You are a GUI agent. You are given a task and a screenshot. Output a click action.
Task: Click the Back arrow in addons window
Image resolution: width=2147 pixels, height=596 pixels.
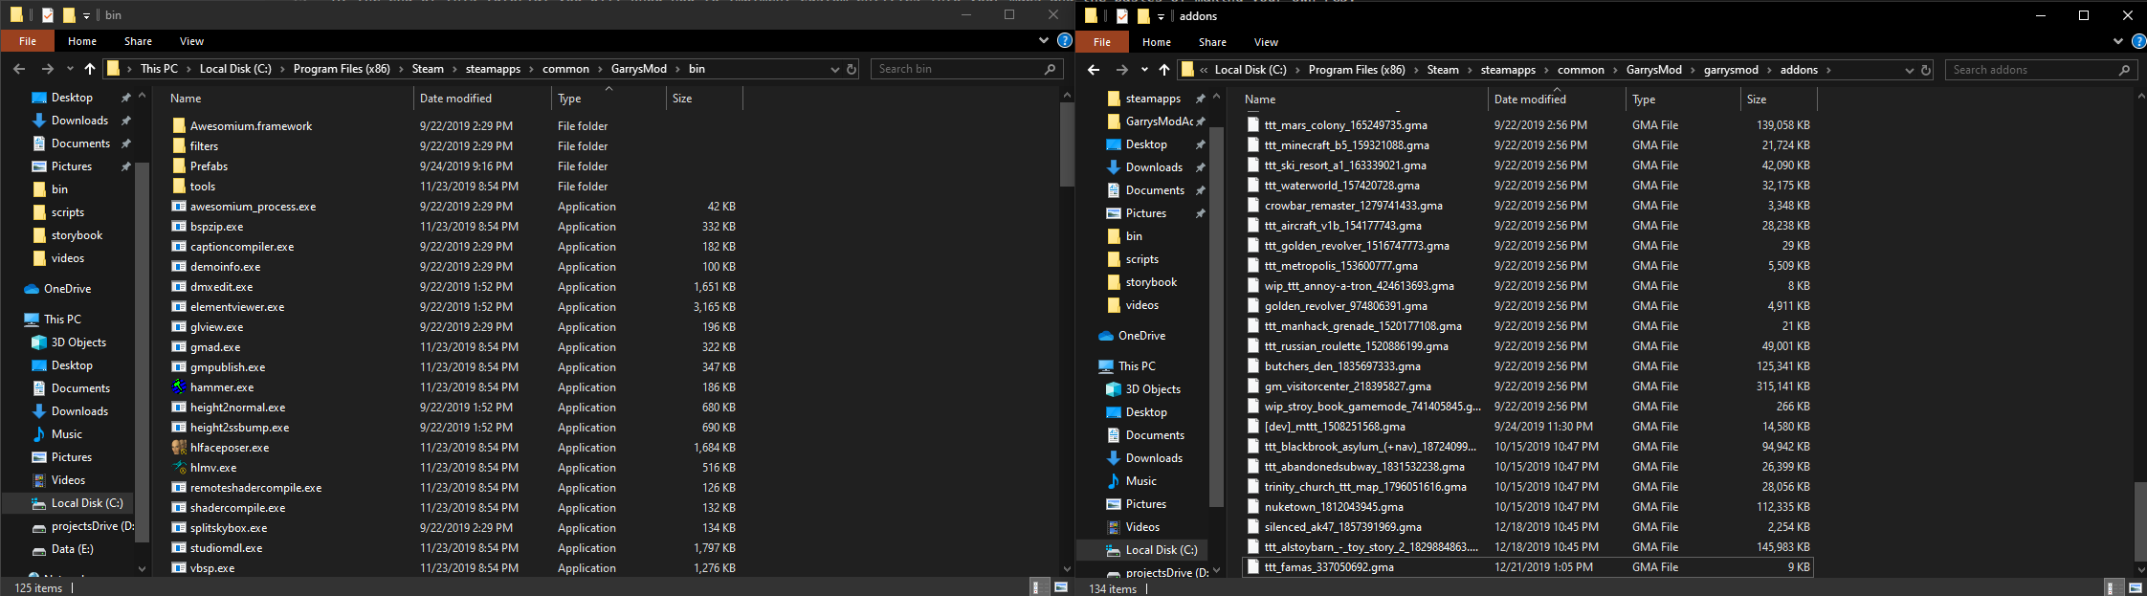[1094, 70]
